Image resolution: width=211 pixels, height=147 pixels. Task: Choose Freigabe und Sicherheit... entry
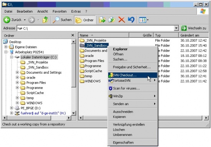[x=133, y=67]
